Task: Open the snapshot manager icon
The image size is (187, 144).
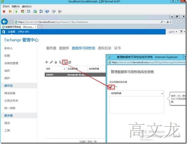Action: pos(41,11)
